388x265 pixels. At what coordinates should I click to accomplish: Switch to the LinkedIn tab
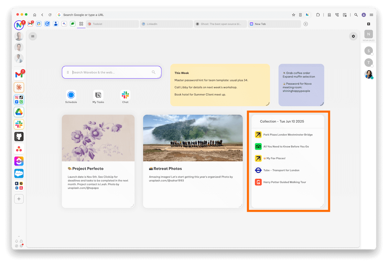[167, 24]
